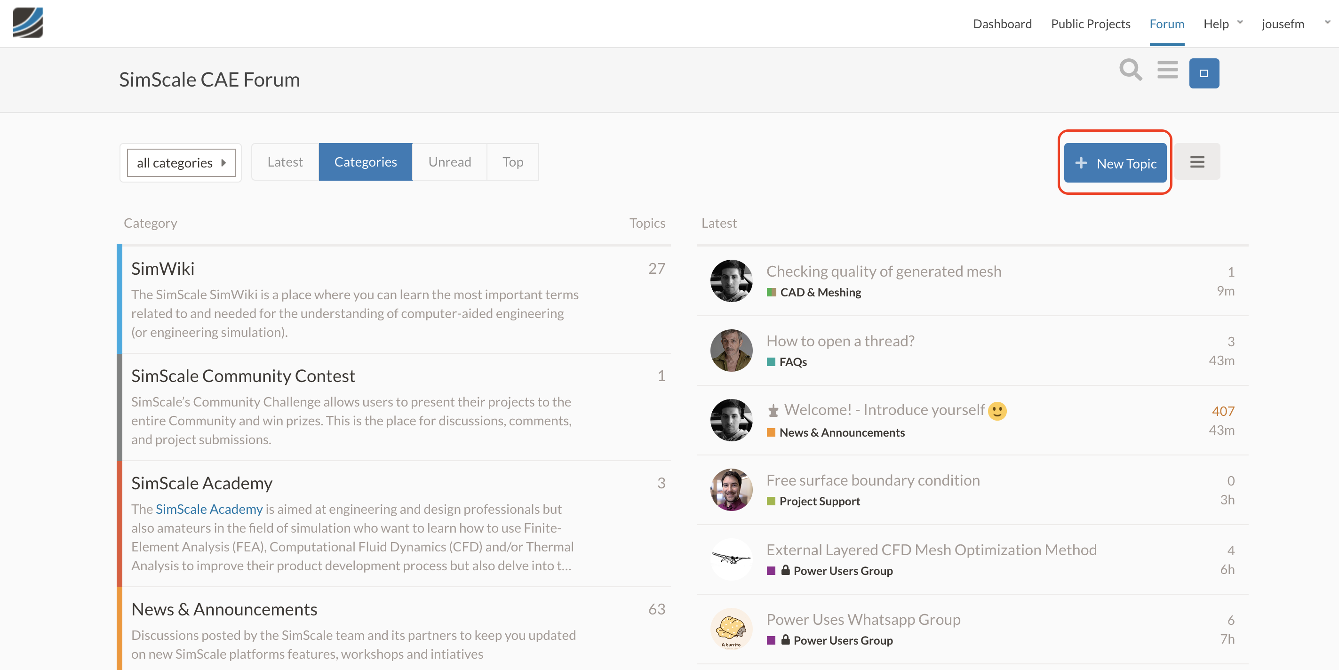The height and width of the screenshot is (670, 1339).
Task: Select the Top tab
Action: [x=512, y=162]
